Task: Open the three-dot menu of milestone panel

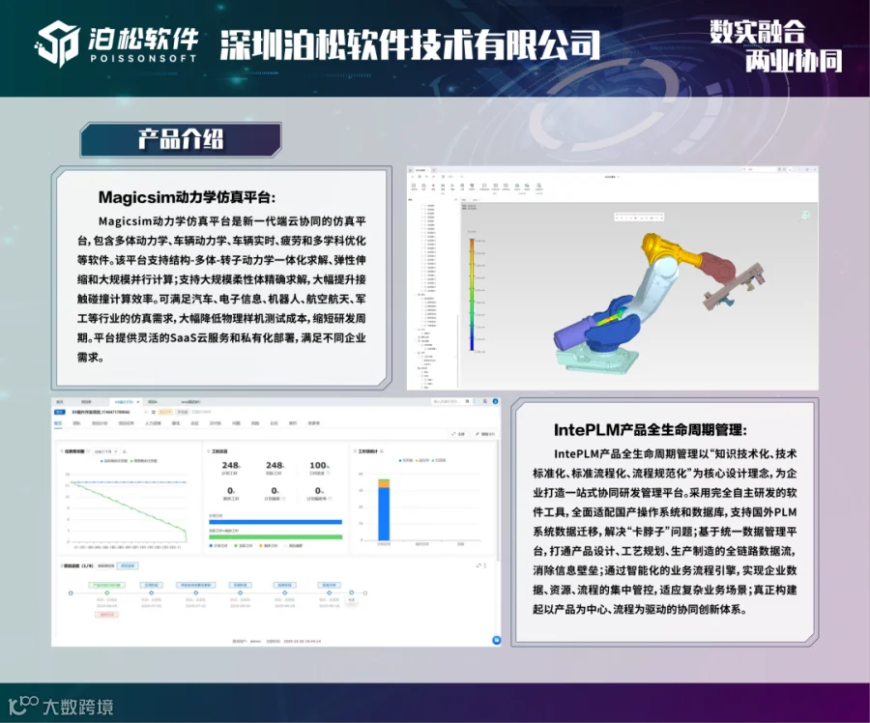Action: (485, 565)
